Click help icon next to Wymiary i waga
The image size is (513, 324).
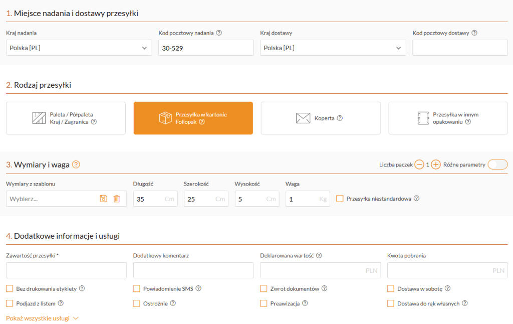[x=76, y=165]
